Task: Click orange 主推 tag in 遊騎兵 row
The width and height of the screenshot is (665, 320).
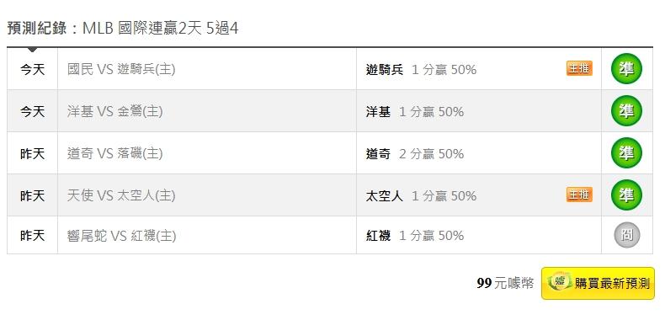Action: [x=579, y=68]
